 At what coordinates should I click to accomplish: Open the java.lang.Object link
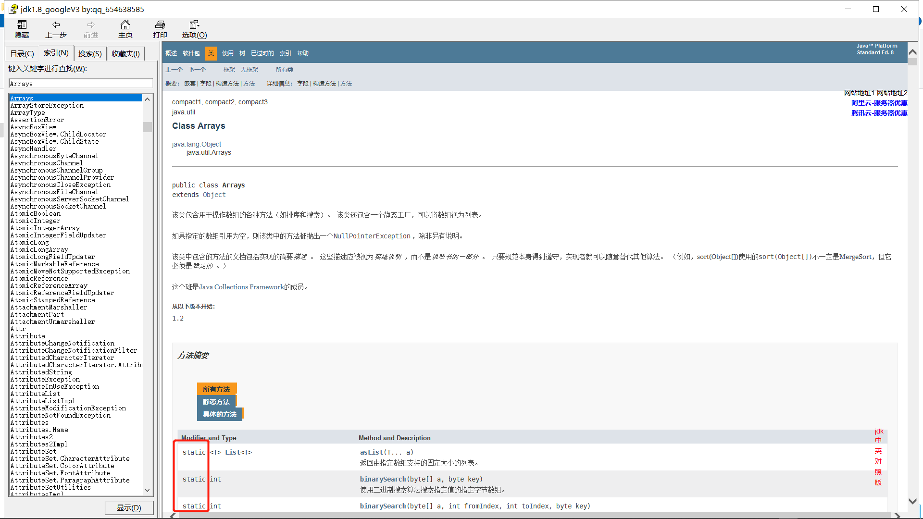coord(197,144)
